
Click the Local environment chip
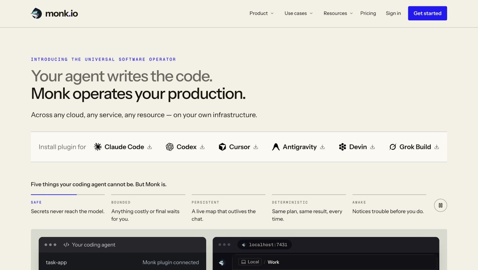pyautogui.click(x=250, y=262)
